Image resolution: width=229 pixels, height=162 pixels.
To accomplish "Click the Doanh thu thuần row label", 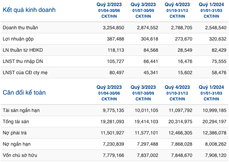I will pyautogui.click(x=20, y=28).
